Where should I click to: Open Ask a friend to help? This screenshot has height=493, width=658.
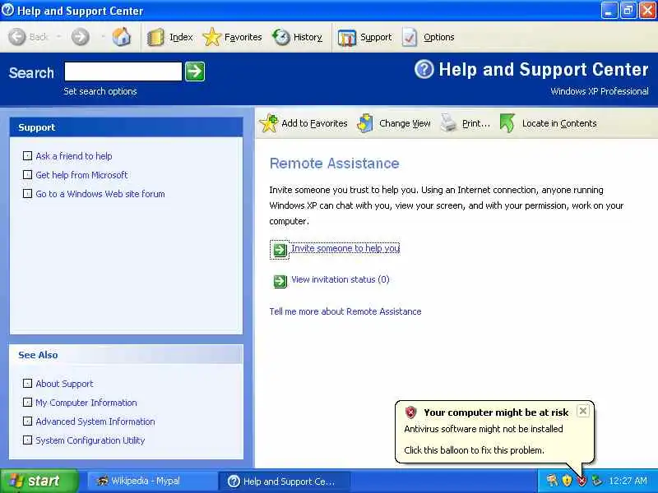74,156
